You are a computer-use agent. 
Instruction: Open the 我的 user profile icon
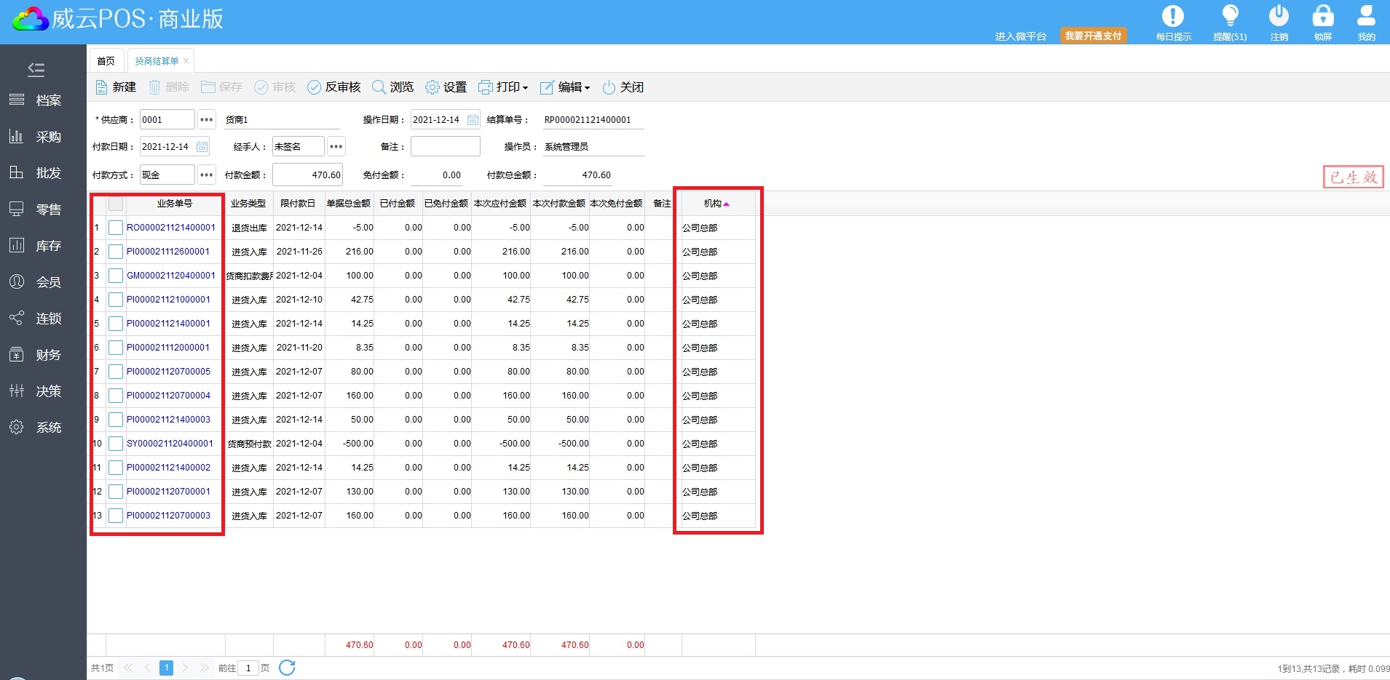coord(1366,17)
